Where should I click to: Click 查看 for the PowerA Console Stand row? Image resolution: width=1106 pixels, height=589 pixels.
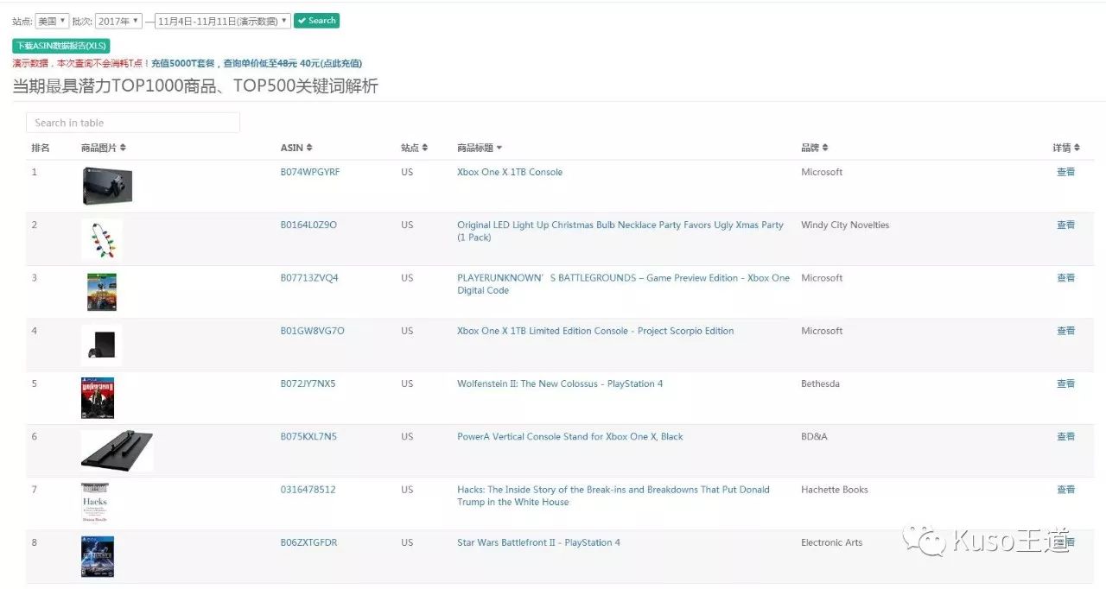pos(1065,436)
